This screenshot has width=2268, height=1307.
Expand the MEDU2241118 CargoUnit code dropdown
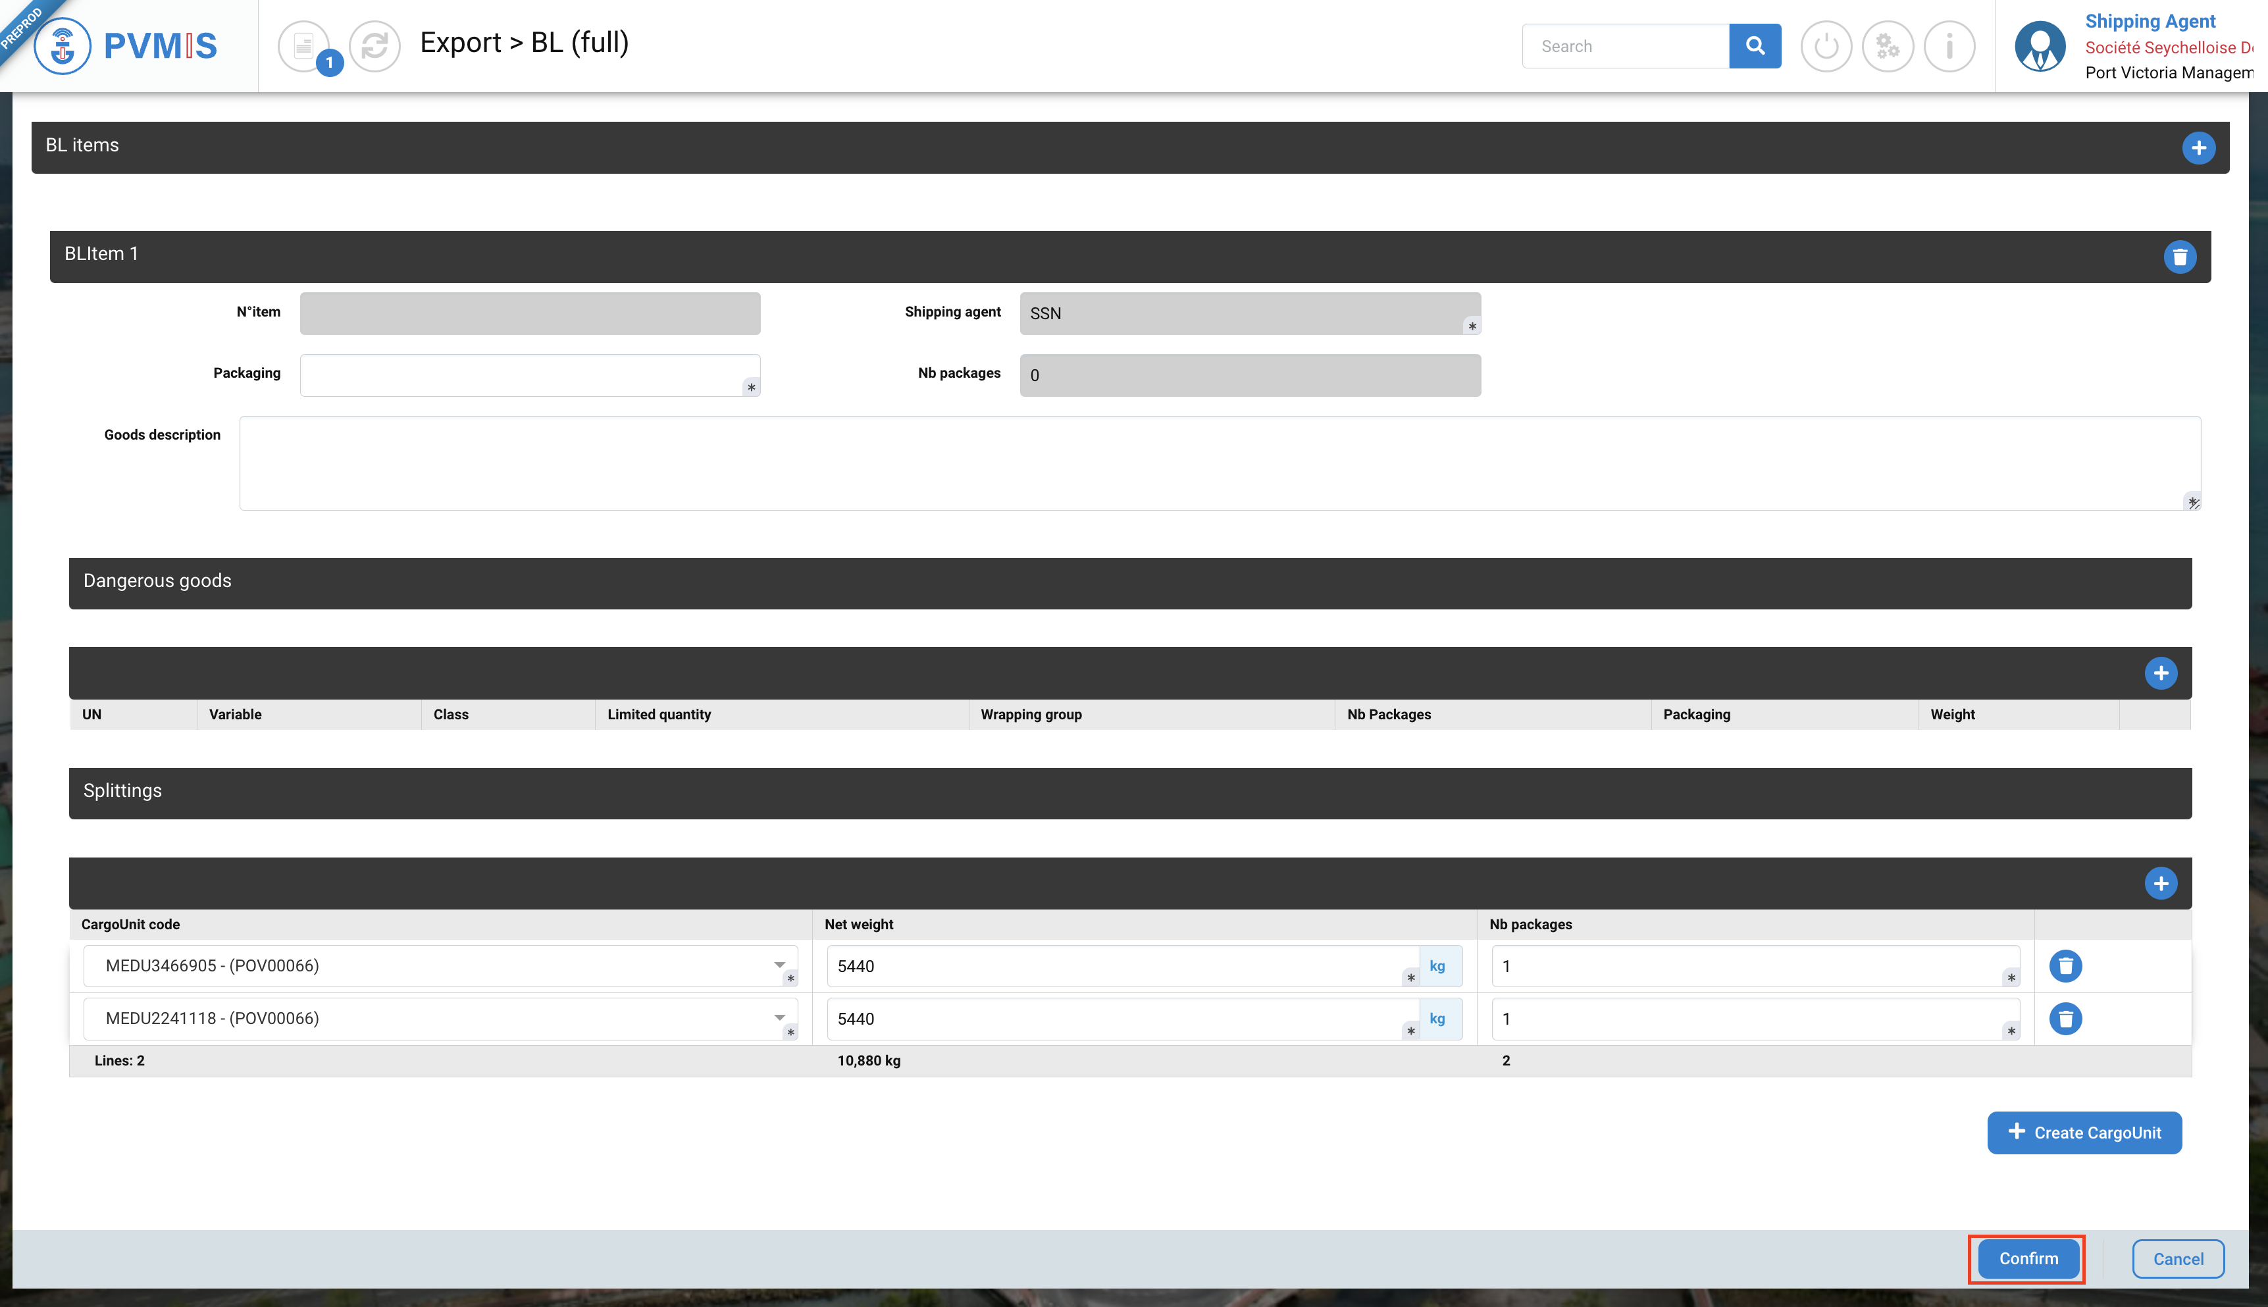click(779, 1019)
